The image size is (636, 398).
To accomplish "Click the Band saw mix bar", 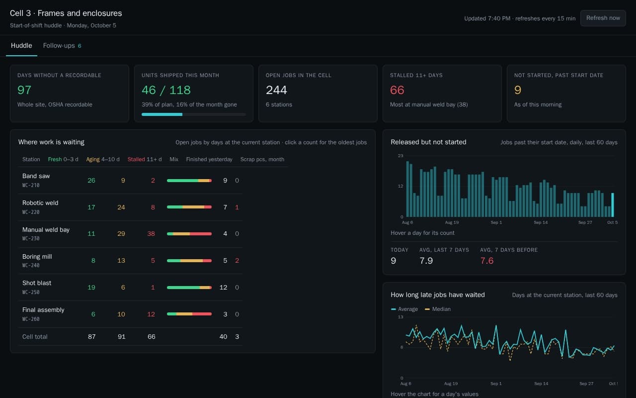I will [x=189, y=180].
